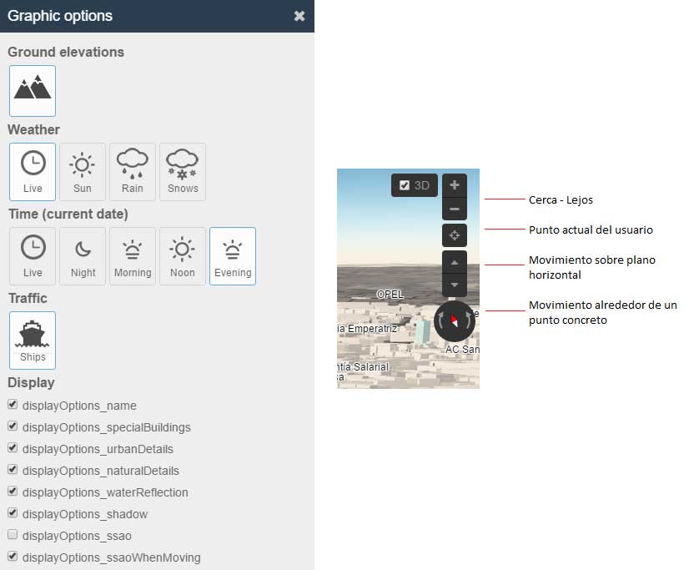Set weather to Rain
The height and width of the screenshot is (570, 694).
132,171
